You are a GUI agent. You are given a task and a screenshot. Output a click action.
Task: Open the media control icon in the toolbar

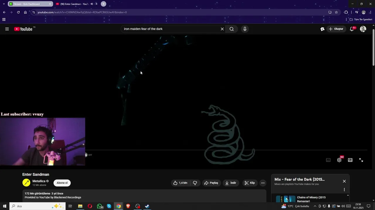357,12
